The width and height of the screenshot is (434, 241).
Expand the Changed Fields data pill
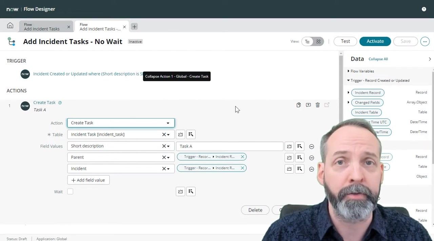click(349, 102)
